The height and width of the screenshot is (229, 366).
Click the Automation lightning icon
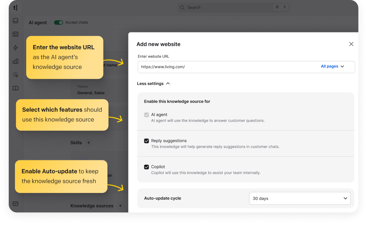click(x=15, y=48)
